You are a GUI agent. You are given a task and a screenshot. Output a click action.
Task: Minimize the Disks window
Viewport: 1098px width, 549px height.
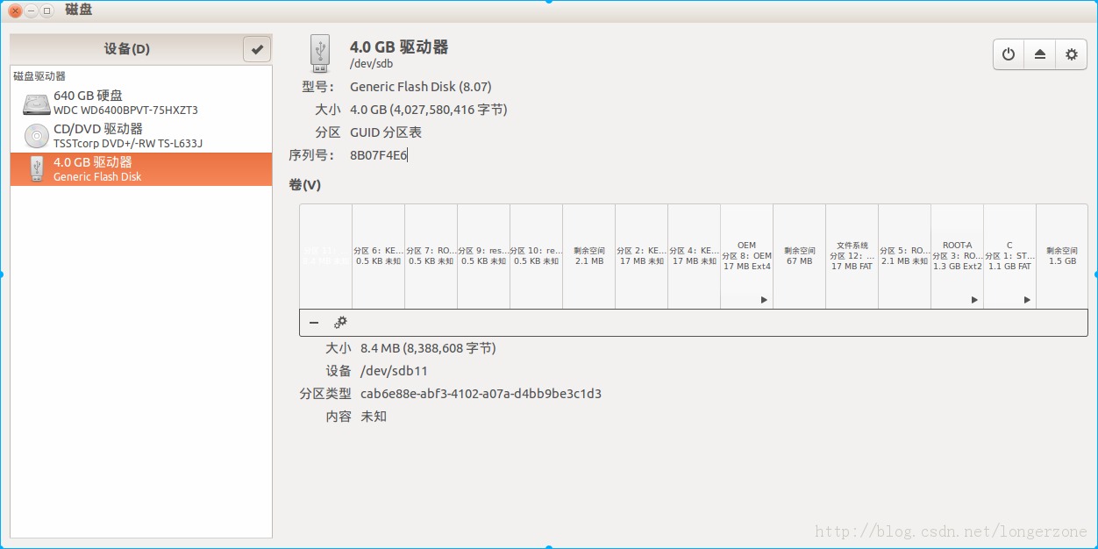(x=31, y=11)
